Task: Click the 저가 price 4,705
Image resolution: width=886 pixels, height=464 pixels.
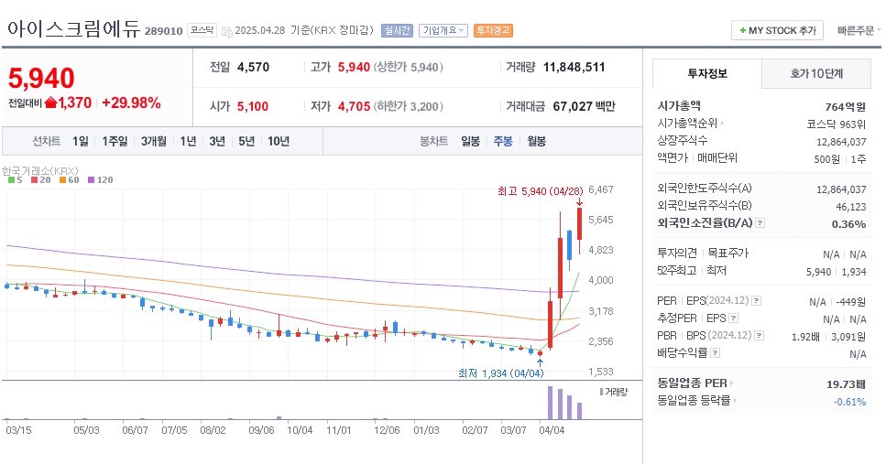Action: point(355,106)
